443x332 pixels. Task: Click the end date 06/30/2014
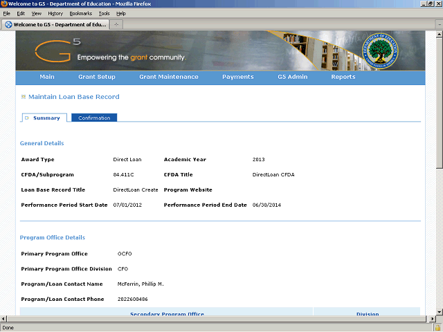click(x=266, y=205)
